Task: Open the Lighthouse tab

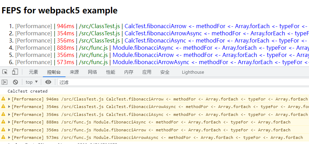Action: tap(193, 72)
